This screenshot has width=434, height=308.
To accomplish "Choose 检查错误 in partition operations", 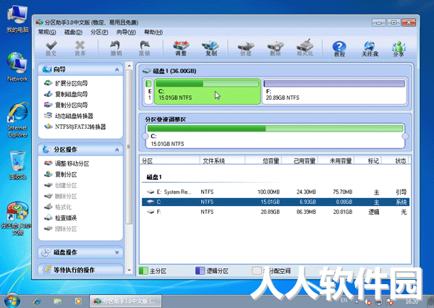I will click(60, 218).
